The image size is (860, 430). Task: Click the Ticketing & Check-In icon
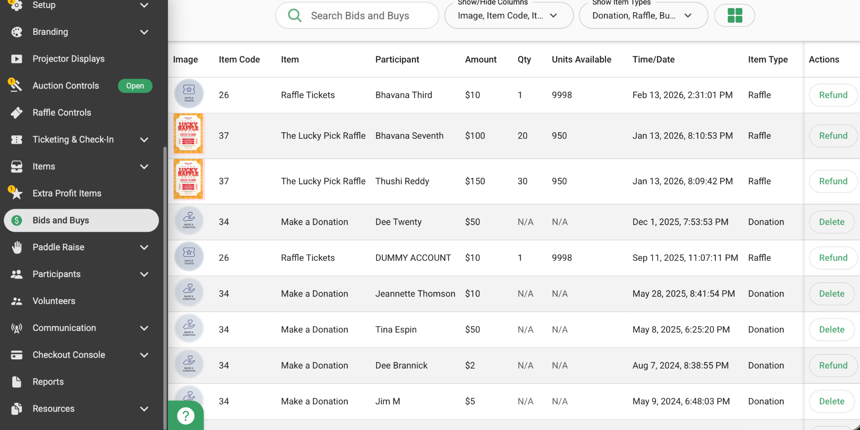point(16,139)
